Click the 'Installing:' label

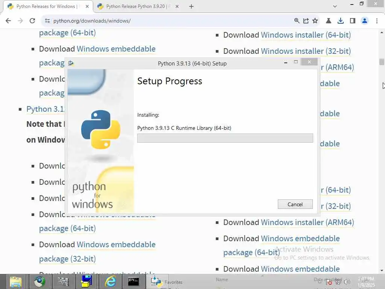click(148, 115)
